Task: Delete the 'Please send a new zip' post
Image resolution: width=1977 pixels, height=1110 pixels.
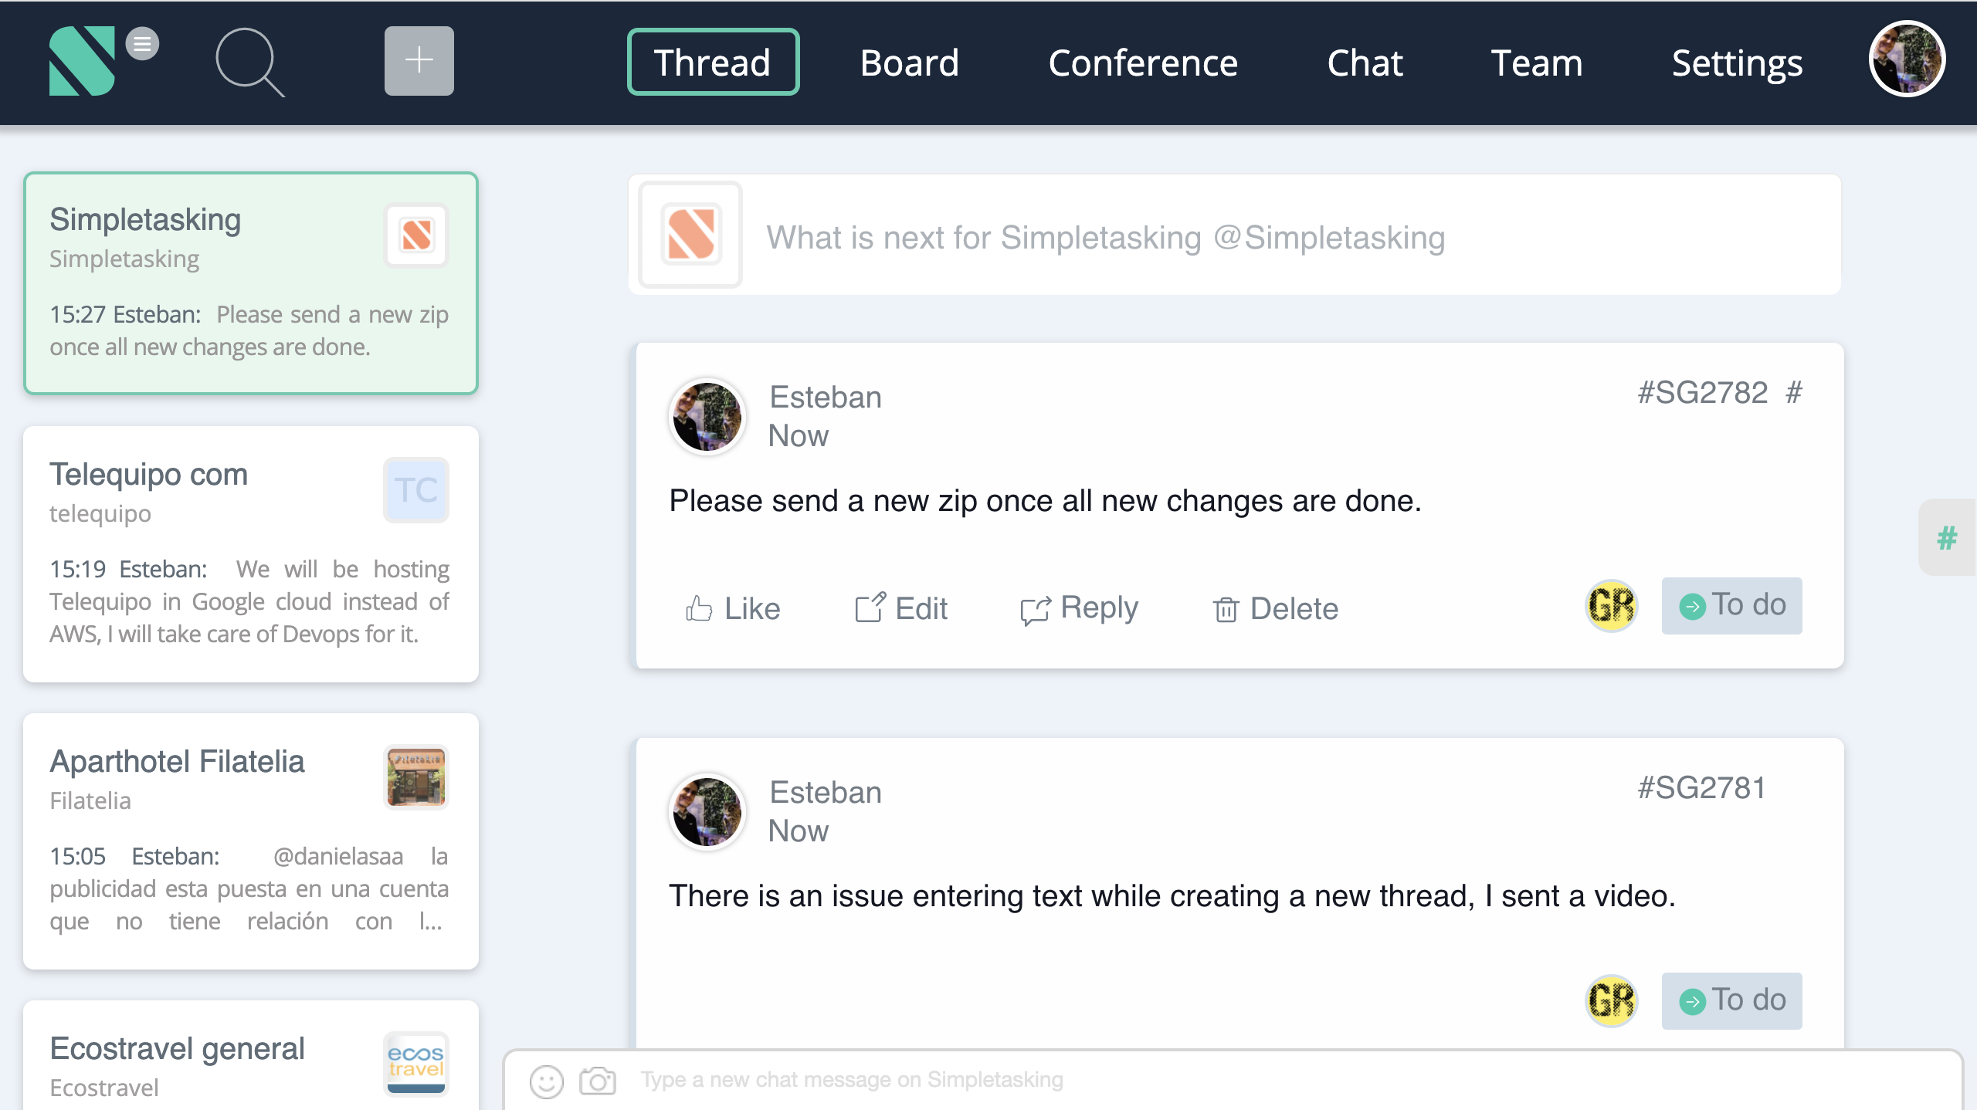Action: (1275, 609)
